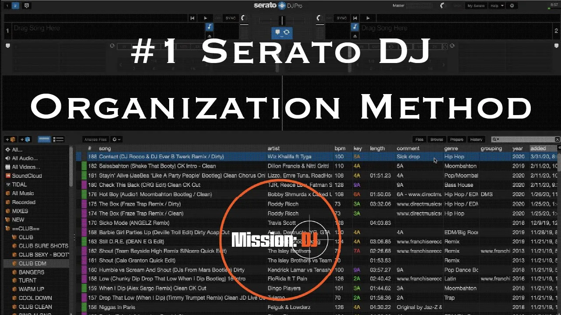Open the History panel tab
Viewport: 561px width, 315px height.
coord(476,140)
